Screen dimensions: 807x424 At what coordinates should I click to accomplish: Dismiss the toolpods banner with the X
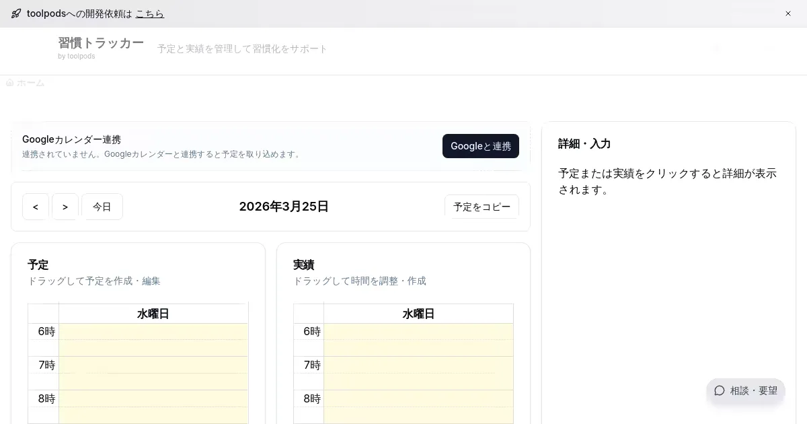coord(788,13)
